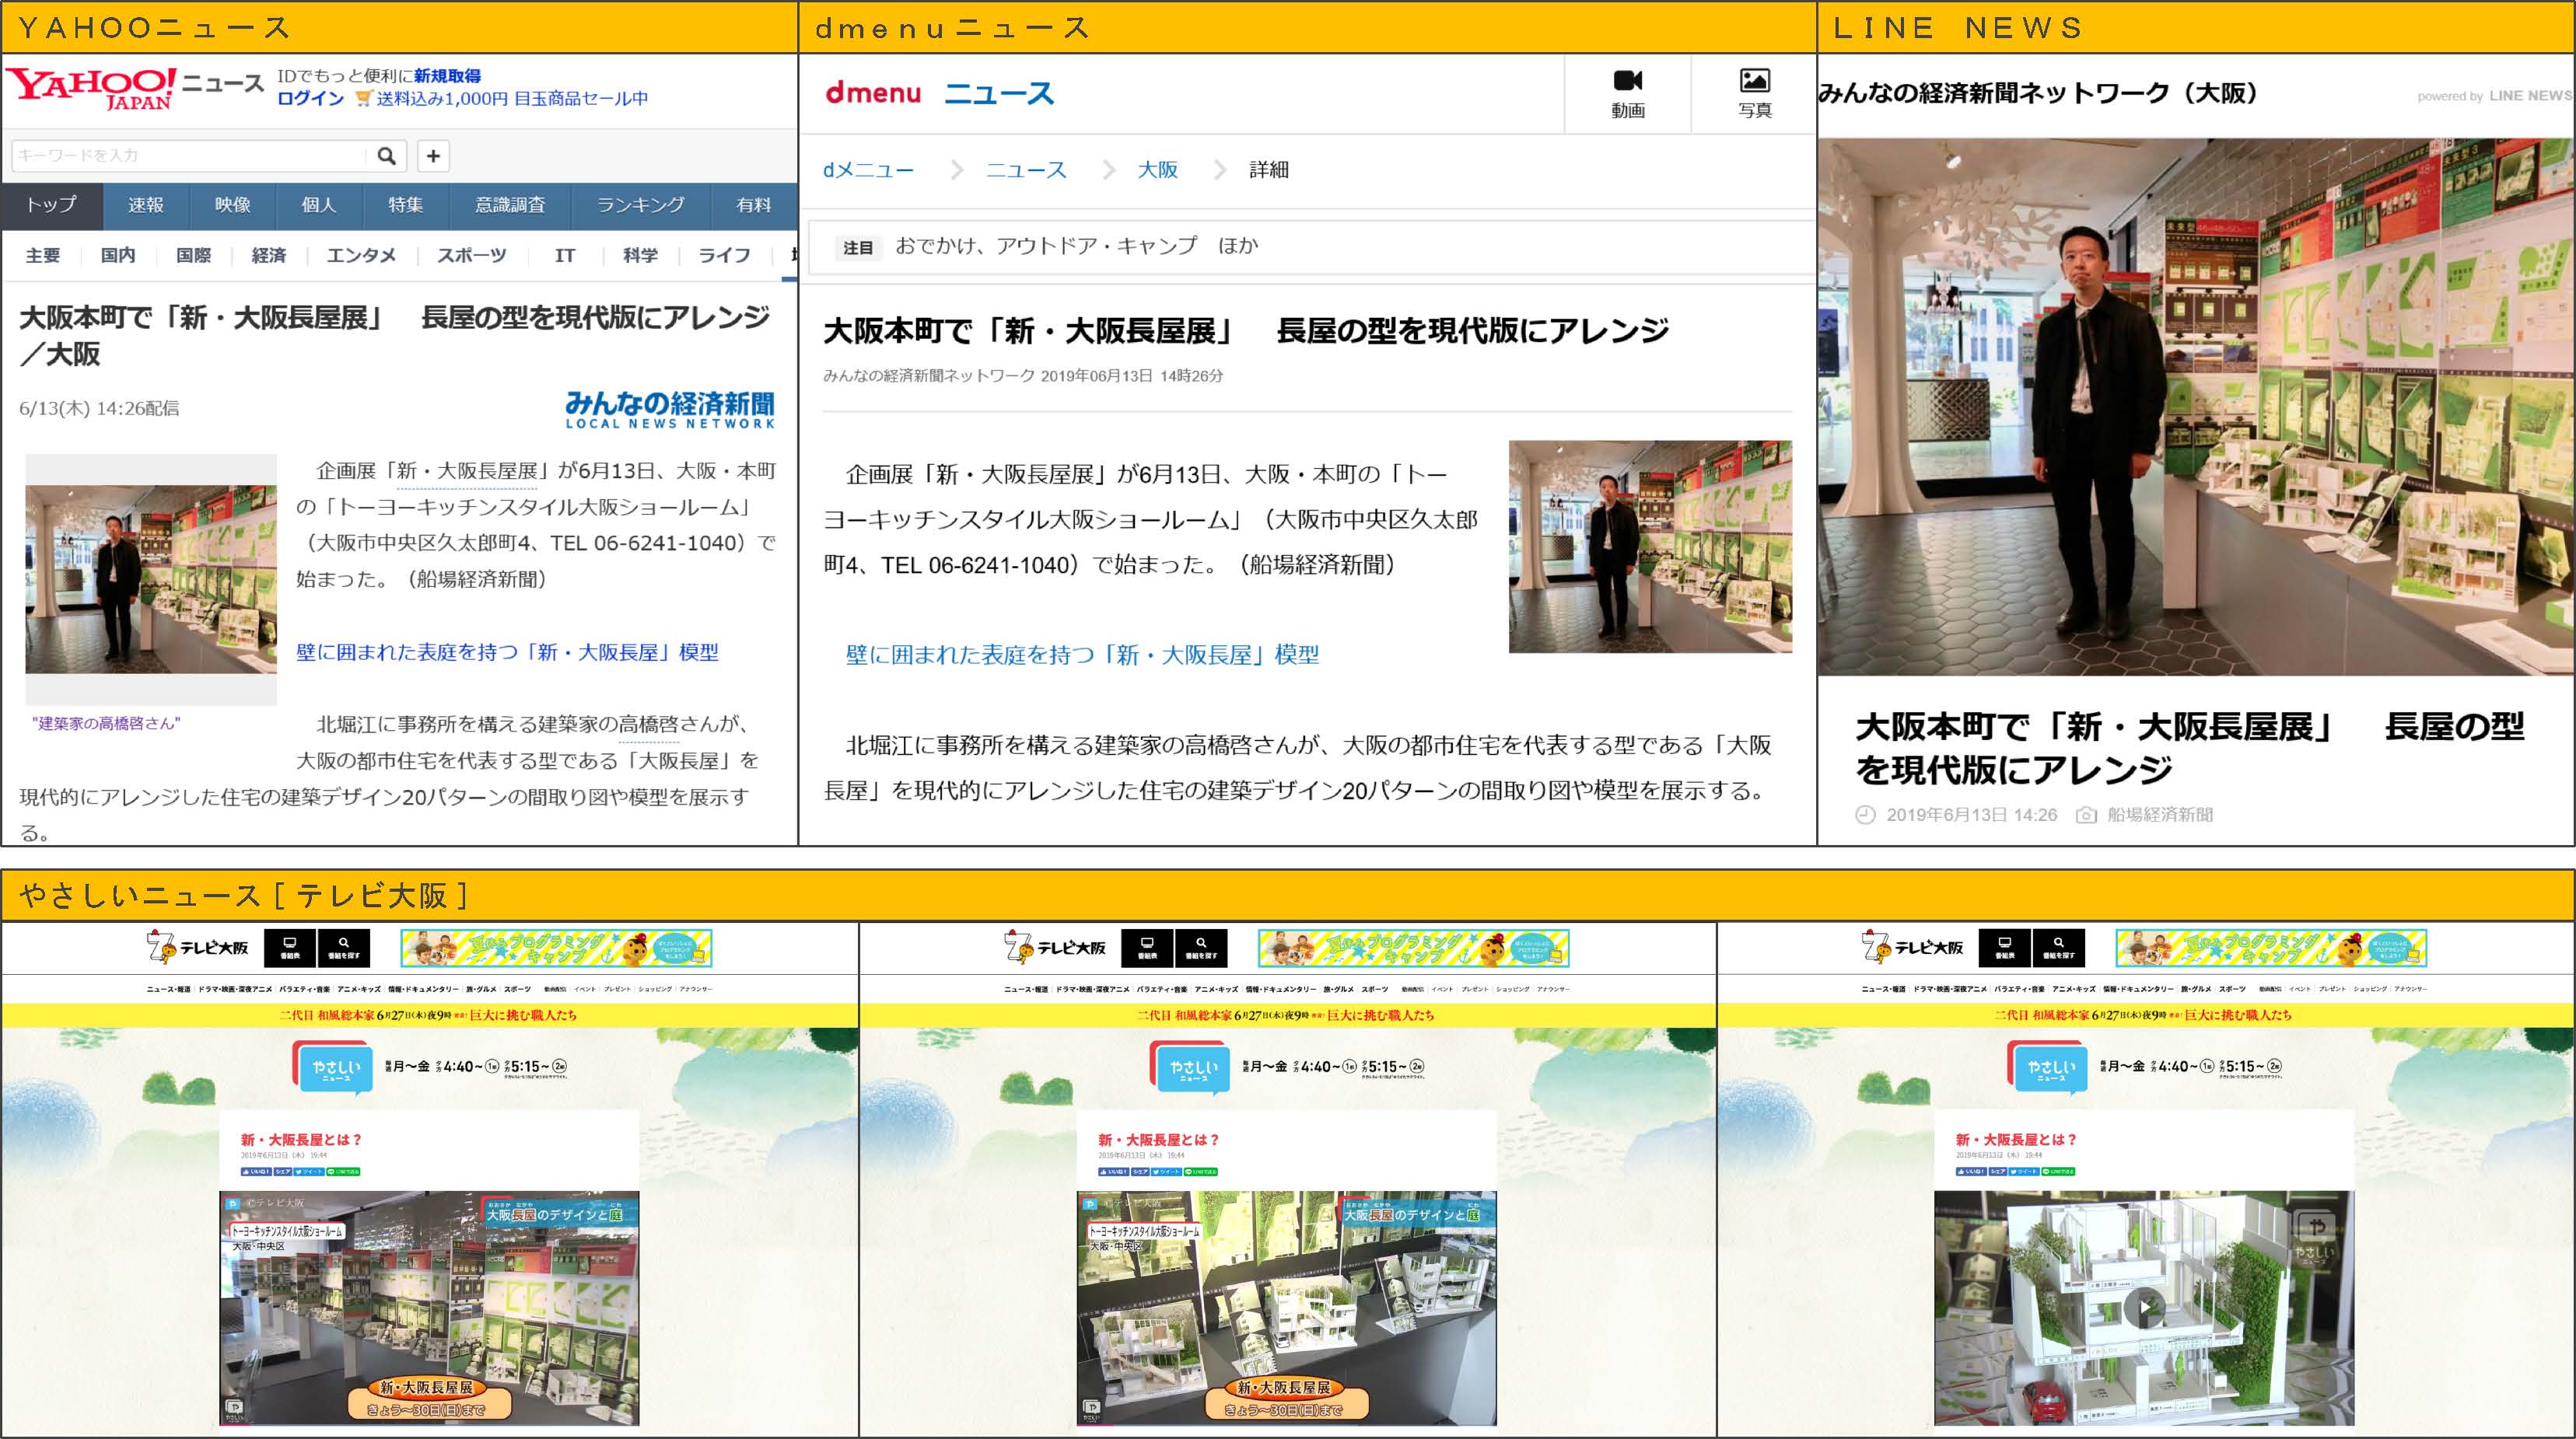Click the dmenu logo
2576x1439 pixels.
coord(873,93)
